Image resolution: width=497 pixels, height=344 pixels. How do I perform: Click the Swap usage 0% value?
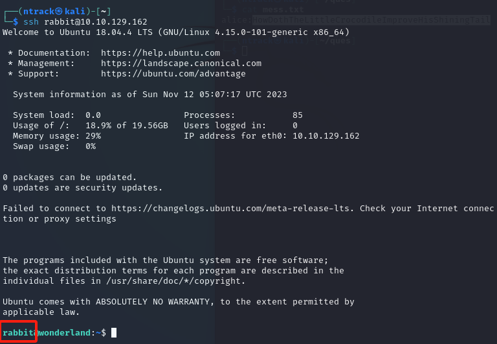91,146
